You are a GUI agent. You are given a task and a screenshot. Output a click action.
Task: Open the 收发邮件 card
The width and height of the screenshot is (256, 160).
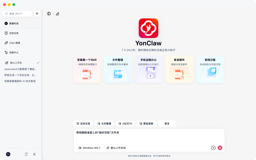[x=179, y=69]
